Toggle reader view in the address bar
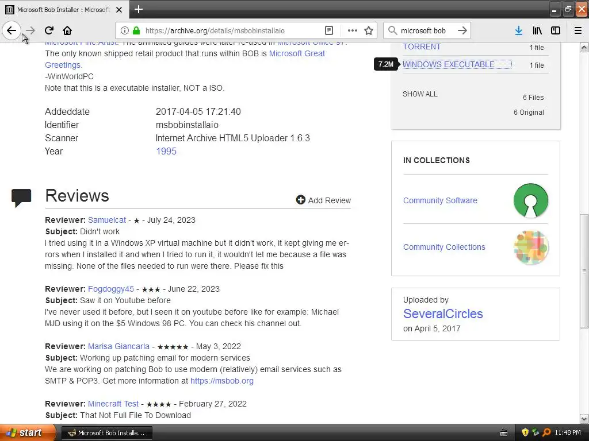This screenshot has height=441, width=589. tap(328, 30)
